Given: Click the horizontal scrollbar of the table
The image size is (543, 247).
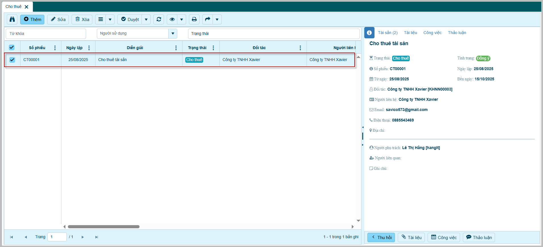Looking at the screenshot, I should 104,227.
